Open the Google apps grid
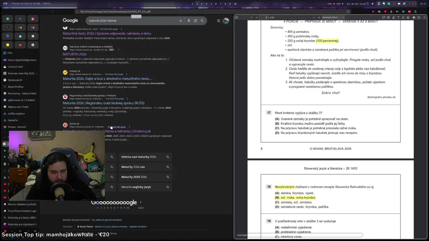The height and width of the screenshot is (241, 429). point(219,21)
